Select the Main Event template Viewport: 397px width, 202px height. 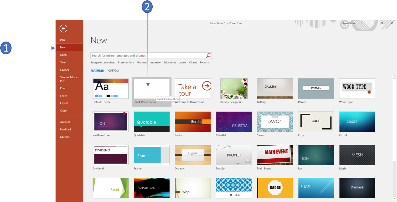(275, 155)
